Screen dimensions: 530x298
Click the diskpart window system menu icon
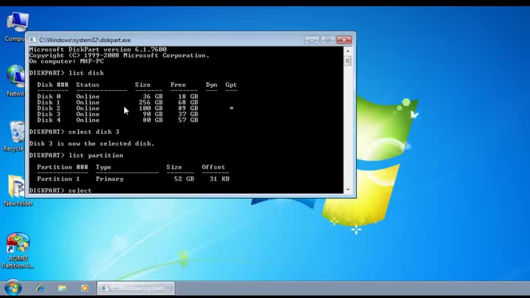point(33,40)
